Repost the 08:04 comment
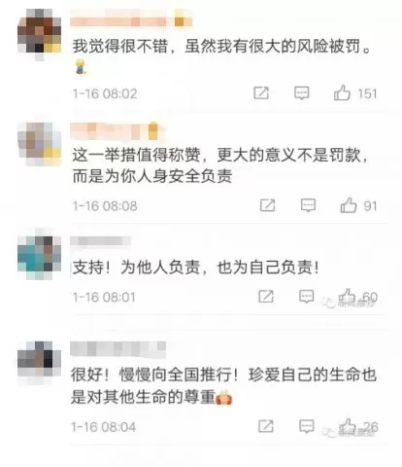 click(x=266, y=426)
